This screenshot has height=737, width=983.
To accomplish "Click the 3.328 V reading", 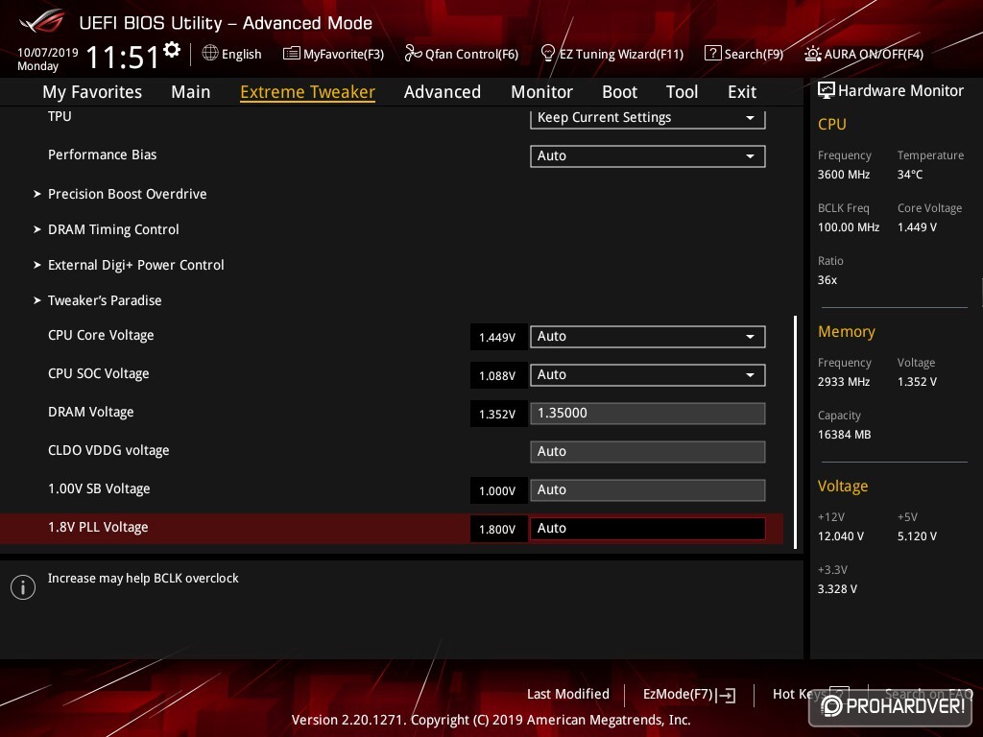I will (x=837, y=589).
